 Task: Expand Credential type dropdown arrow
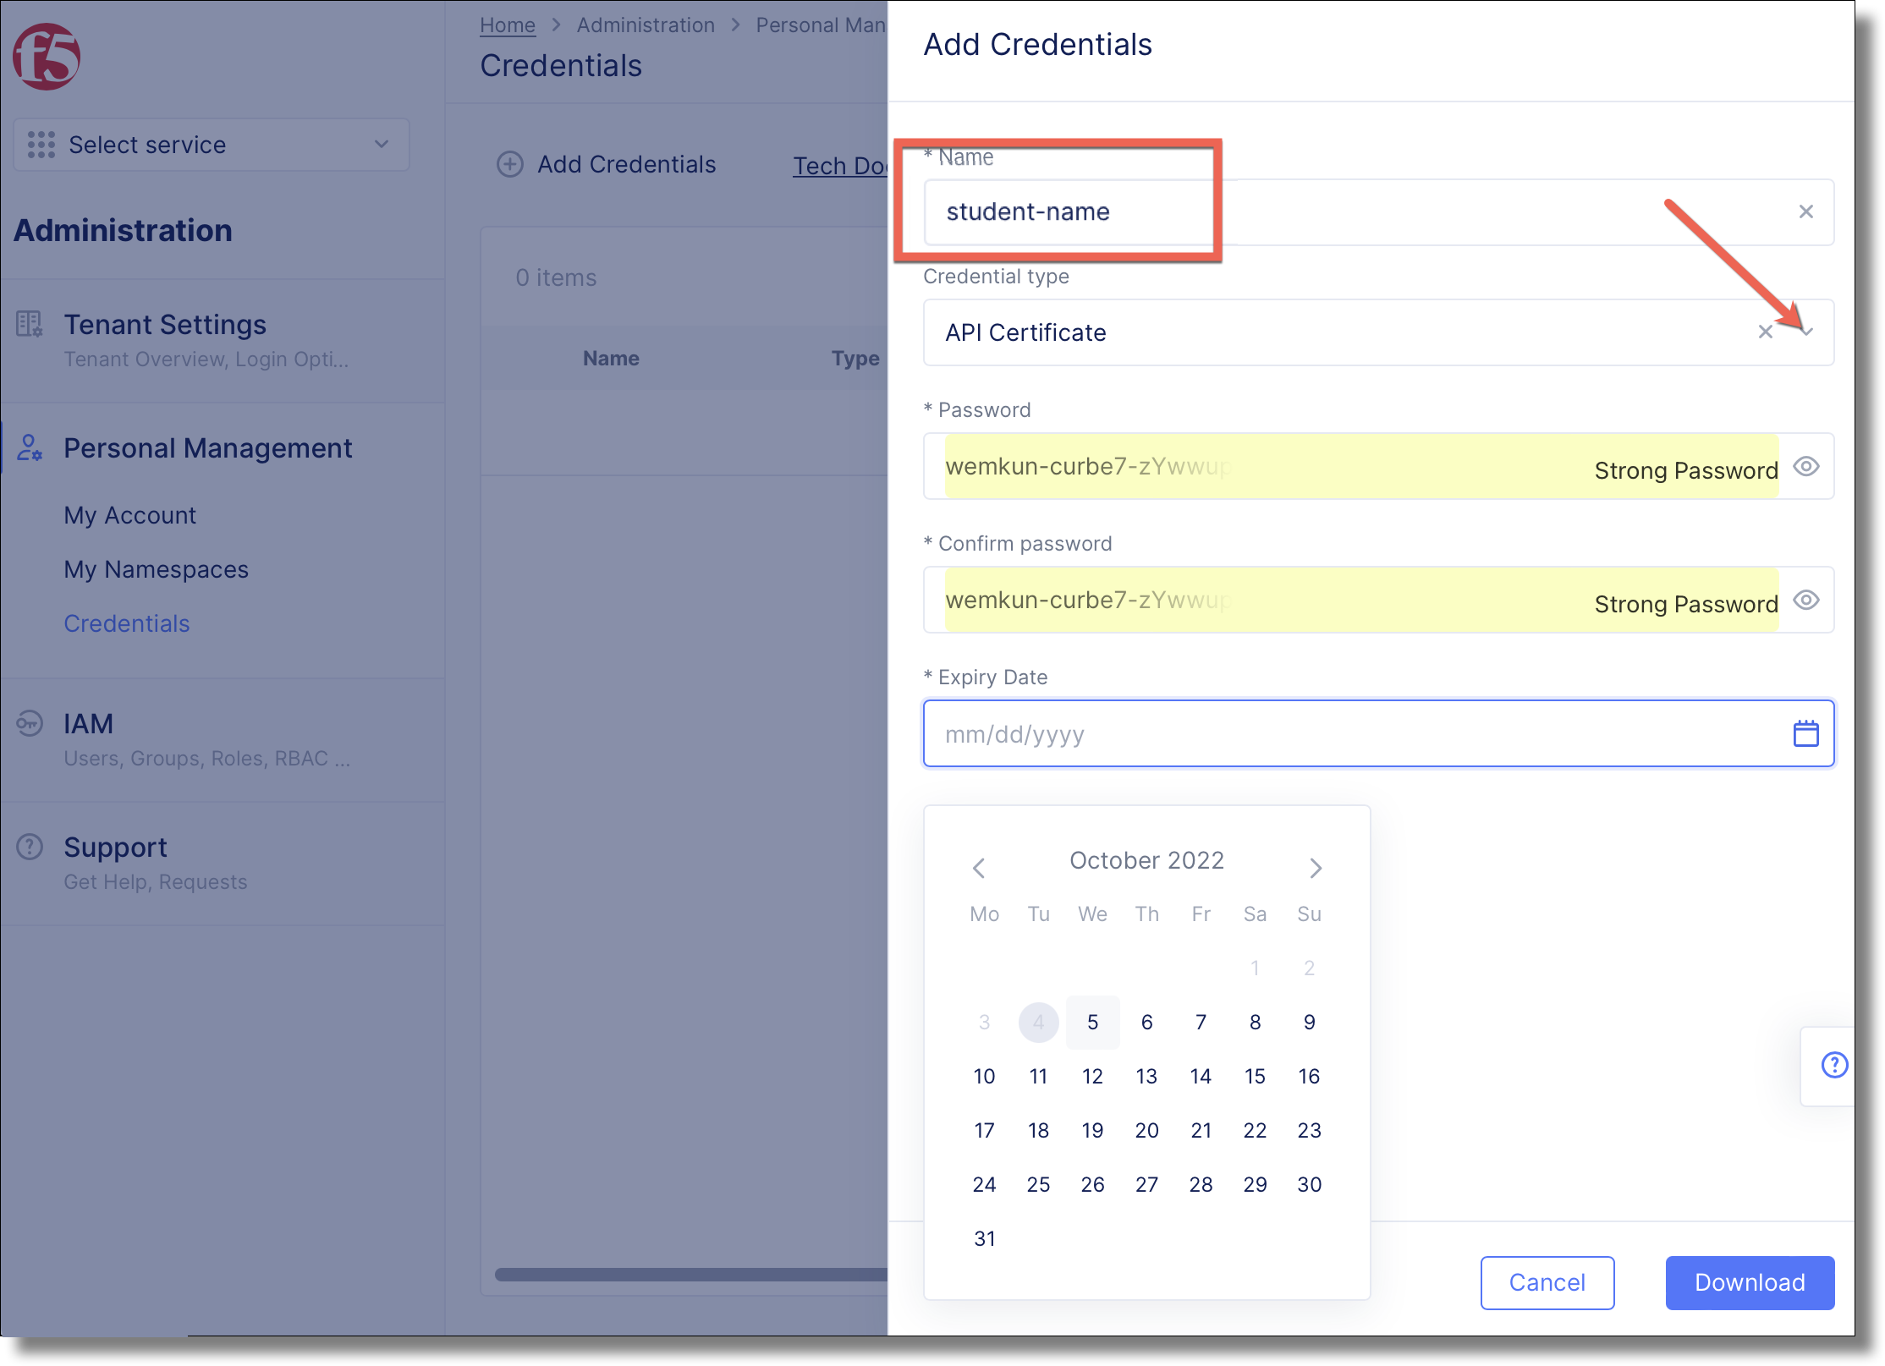pos(1806,332)
